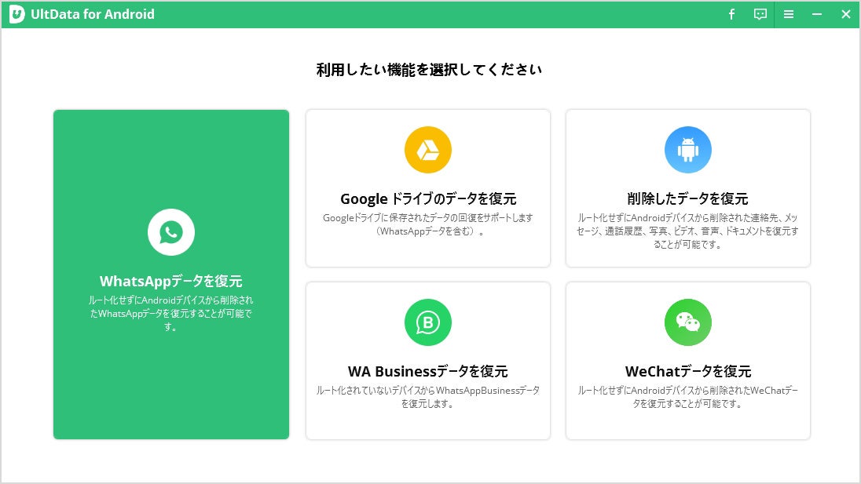The image size is (861, 484).
Task: Open the Facebook icon in the title bar
Action: (731, 14)
